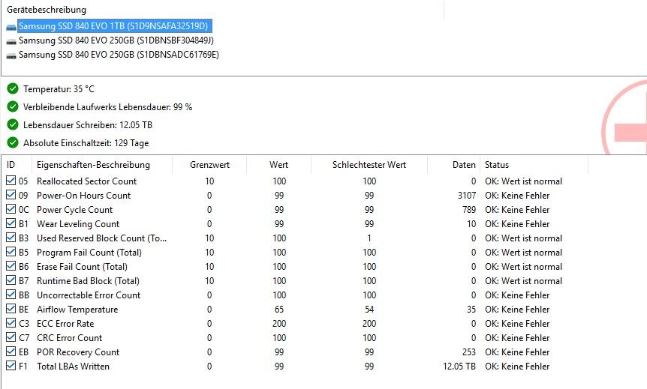Sort by the Grenzwert column header
This screenshot has width=647, height=389.
(x=209, y=165)
